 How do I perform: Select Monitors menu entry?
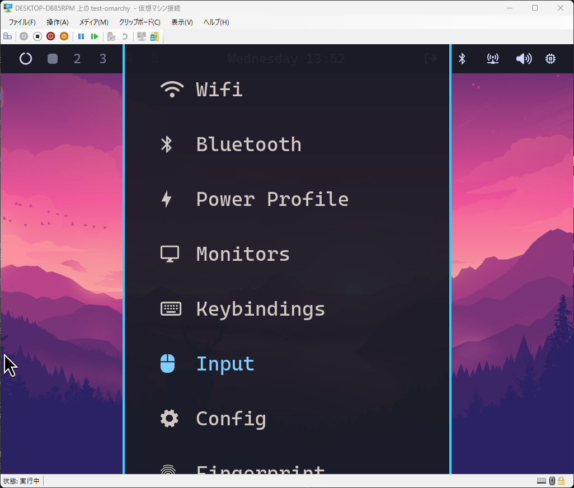(x=286, y=254)
